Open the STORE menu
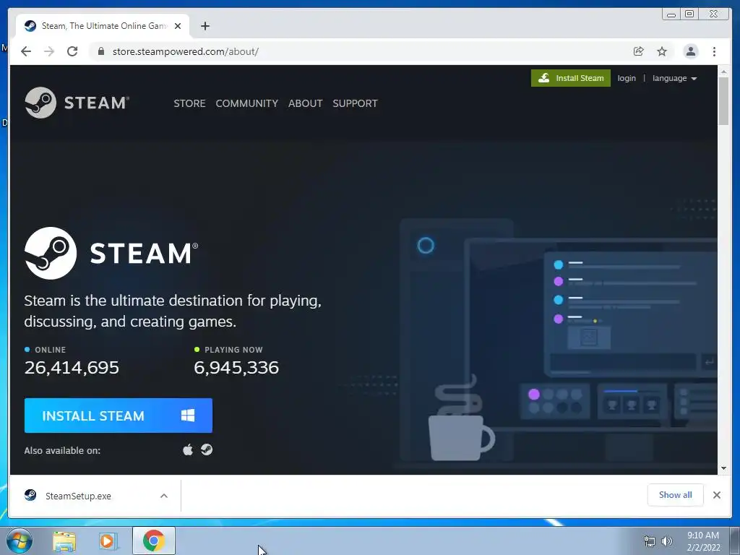The height and width of the screenshot is (555, 740). click(x=189, y=103)
